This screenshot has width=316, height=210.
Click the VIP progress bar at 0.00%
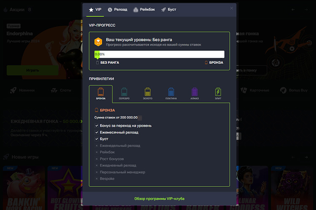point(159,54)
